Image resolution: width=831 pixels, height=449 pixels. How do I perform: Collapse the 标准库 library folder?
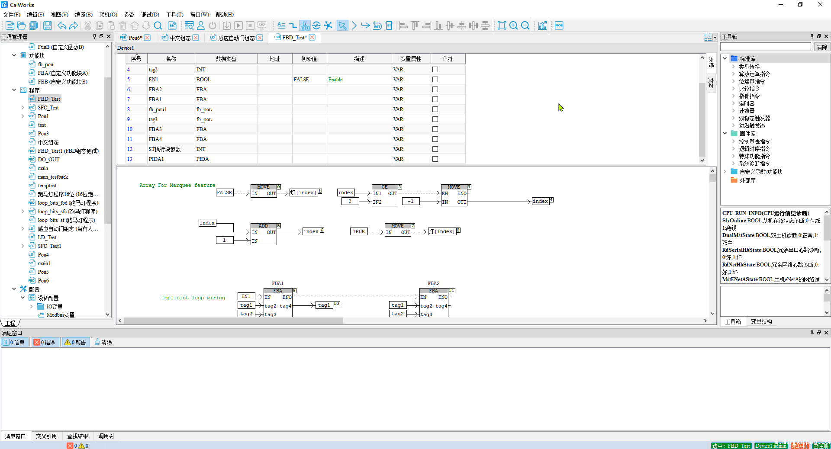[725, 58]
